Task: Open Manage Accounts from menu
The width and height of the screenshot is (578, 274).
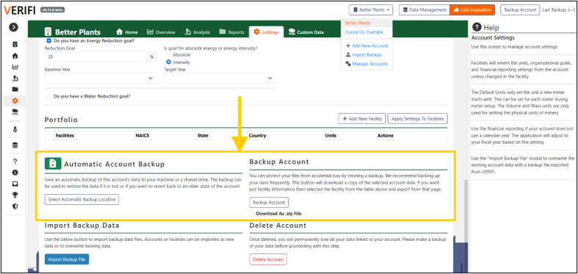Action: coord(366,64)
